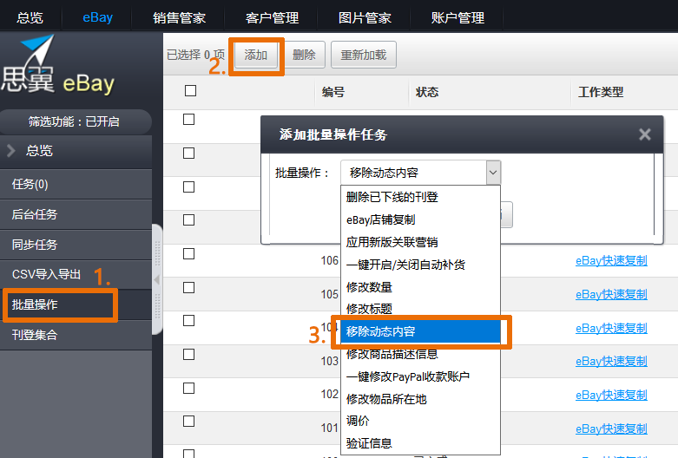
Task: Choose 验证信息 from the list
Action: [420, 443]
